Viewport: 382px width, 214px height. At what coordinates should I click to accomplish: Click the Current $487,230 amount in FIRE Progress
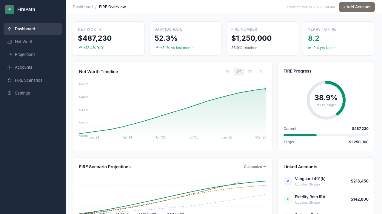click(360, 129)
